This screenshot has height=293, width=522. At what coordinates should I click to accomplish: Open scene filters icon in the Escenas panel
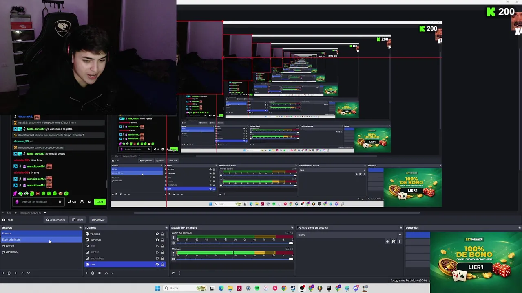16,273
